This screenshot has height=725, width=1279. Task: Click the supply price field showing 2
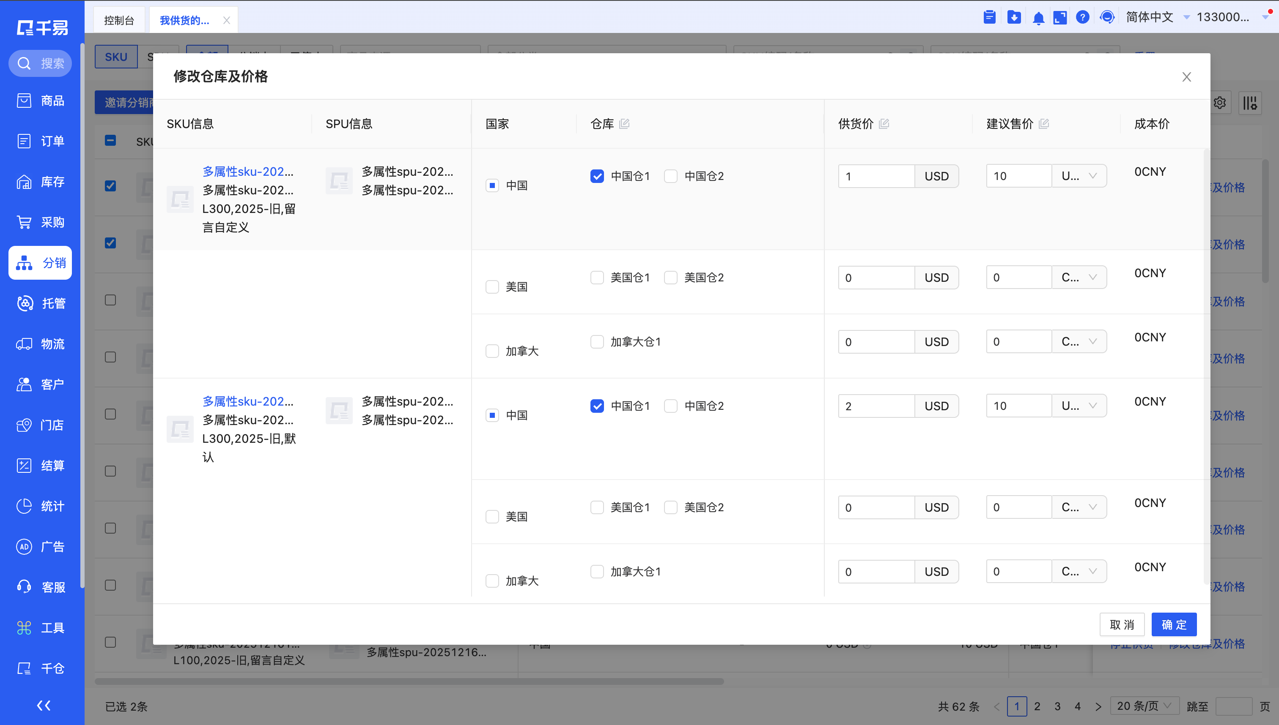click(876, 406)
